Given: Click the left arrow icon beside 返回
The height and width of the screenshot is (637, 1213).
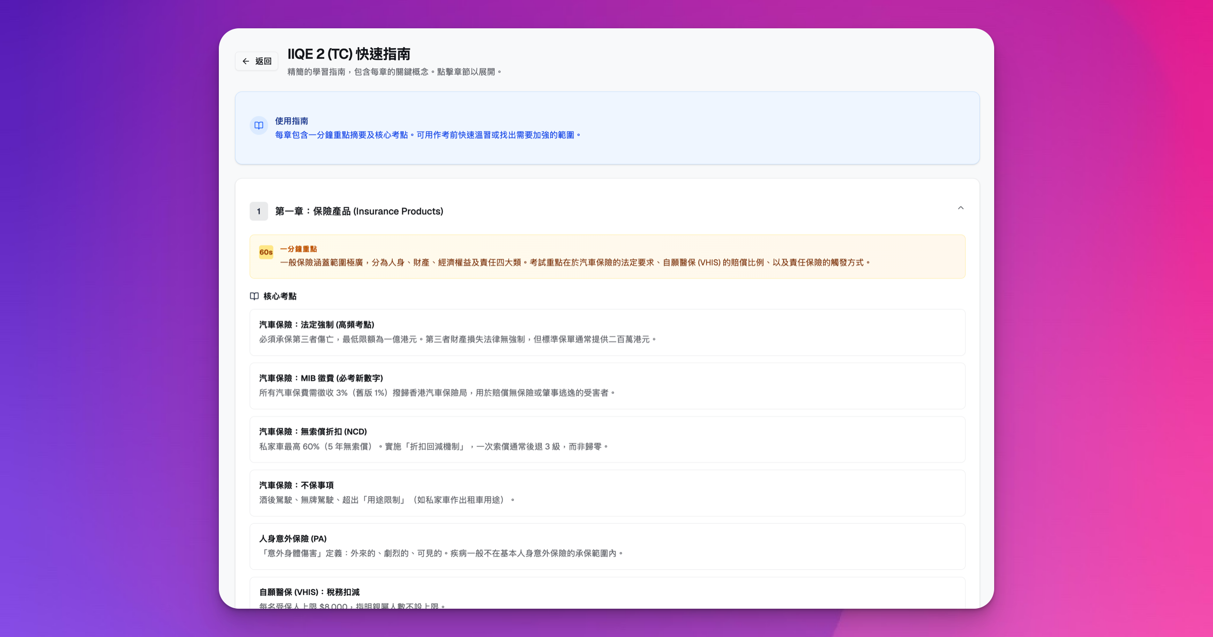Looking at the screenshot, I should 246,61.
